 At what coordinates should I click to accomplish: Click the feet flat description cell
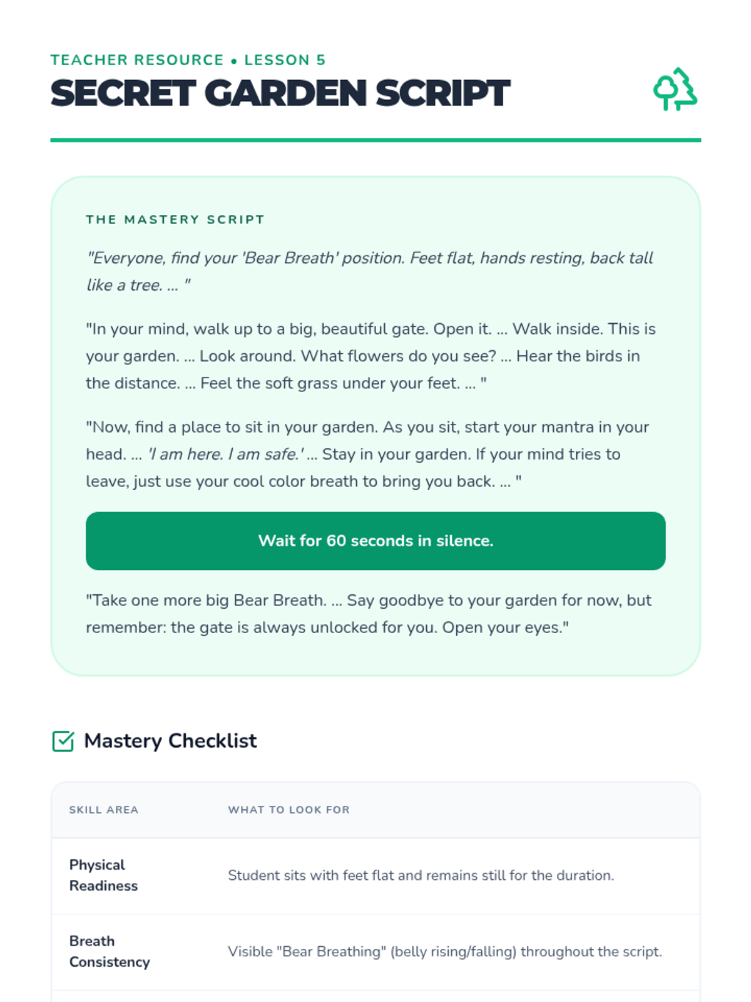421,875
